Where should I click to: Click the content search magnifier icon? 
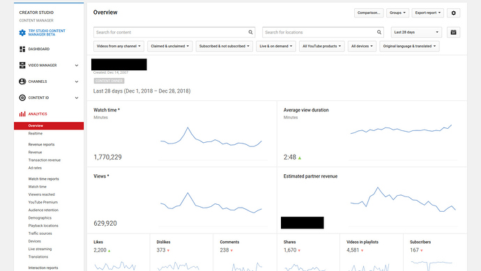click(251, 32)
